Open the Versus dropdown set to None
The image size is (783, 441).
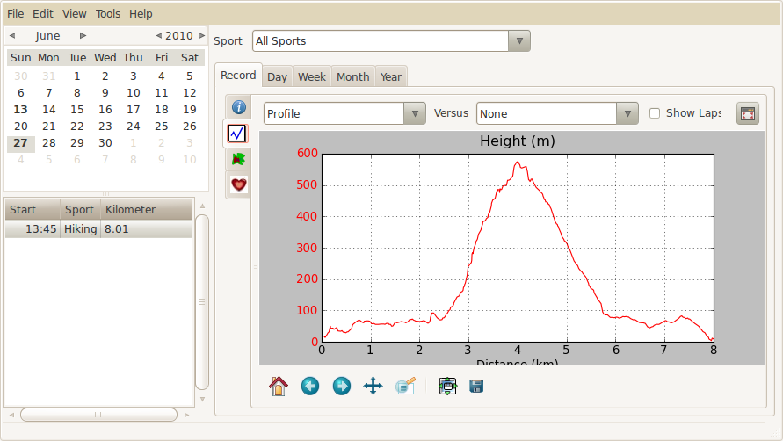pyautogui.click(x=556, y=113)
